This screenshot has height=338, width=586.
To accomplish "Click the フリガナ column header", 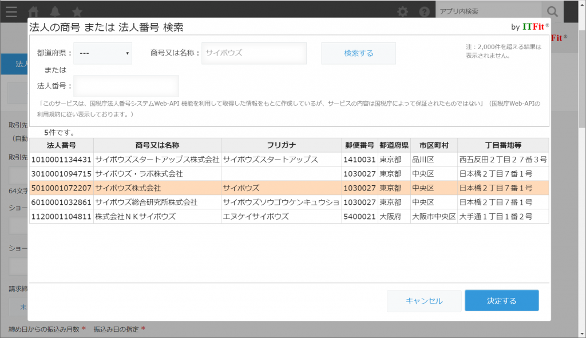I will [x=282, y=145].
